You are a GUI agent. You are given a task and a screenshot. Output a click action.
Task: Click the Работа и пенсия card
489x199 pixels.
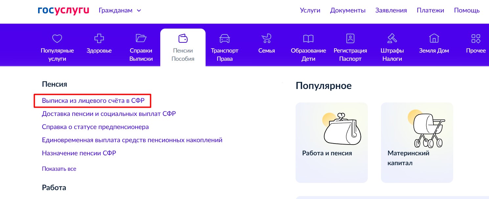click(332, 143)
